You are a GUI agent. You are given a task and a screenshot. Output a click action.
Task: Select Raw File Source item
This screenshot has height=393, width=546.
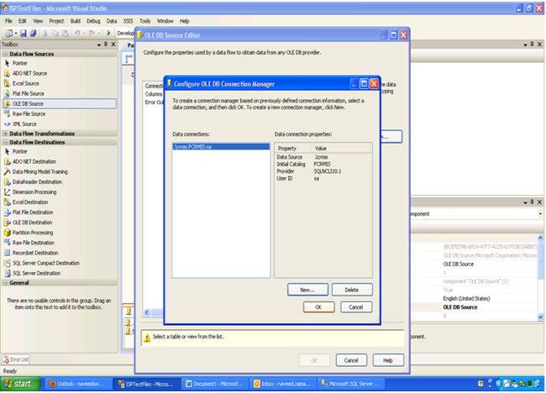coord(29,114)
